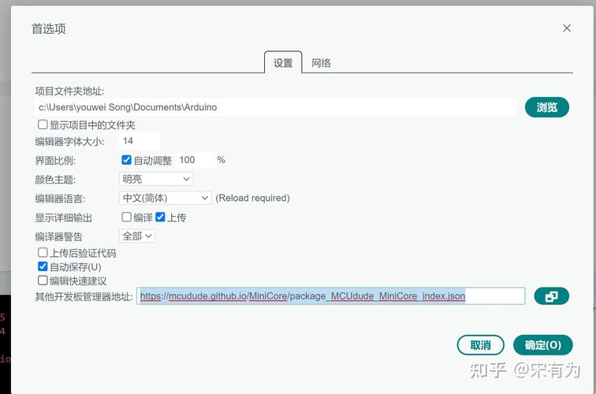This screenshot has height=394, width=596.
Task: Confirm with the 确定(O) button
Action: coord(542,345)
